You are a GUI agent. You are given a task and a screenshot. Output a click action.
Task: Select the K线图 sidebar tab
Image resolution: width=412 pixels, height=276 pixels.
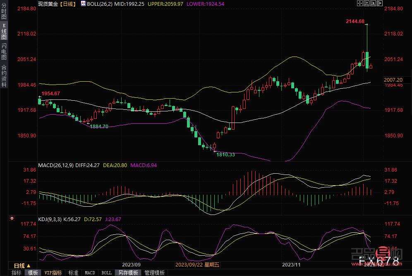pos(3,32)
